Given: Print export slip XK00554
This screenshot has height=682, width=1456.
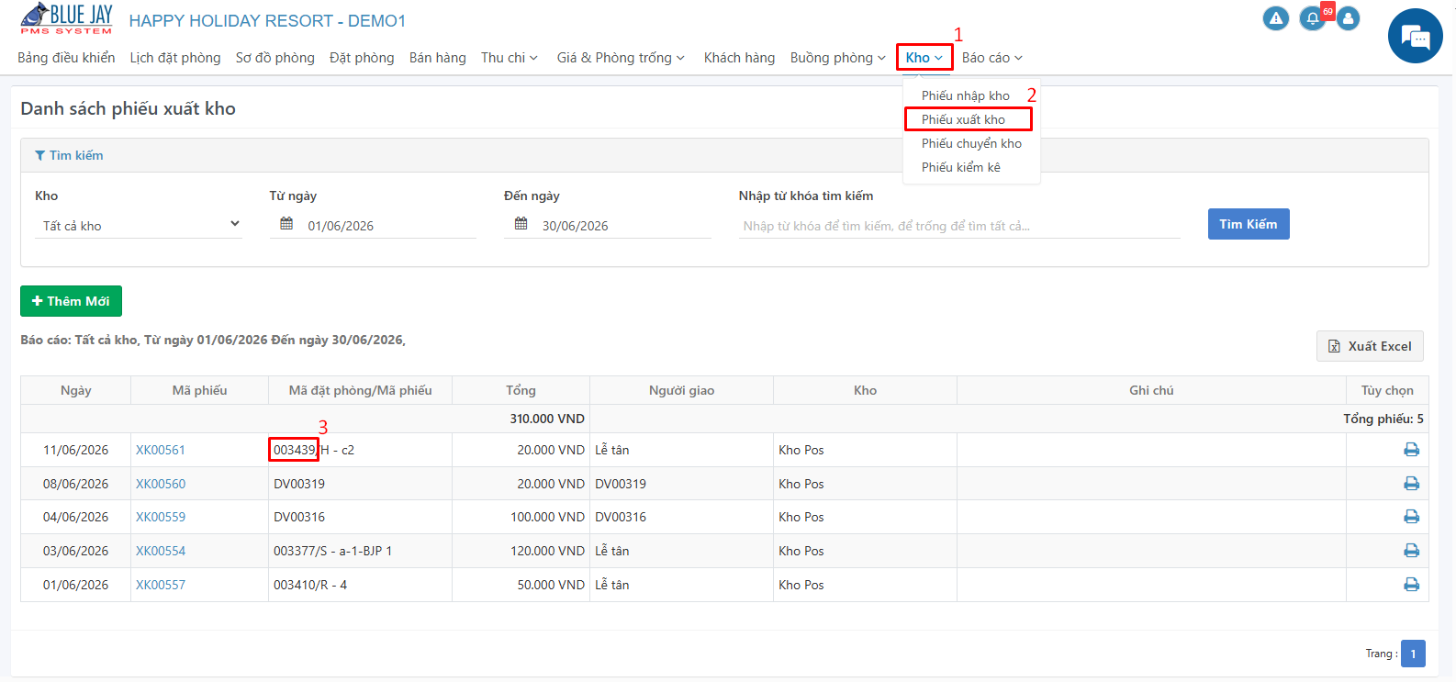Looking at the screenshot, I should (x=1411, y=551).
